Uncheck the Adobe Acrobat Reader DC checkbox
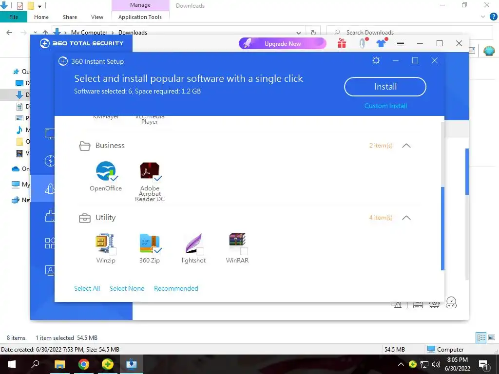The image size is (499, 374). click(x=158, y=178)
